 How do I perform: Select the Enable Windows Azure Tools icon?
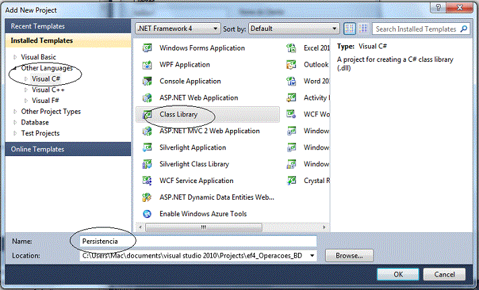coord(147,214)
